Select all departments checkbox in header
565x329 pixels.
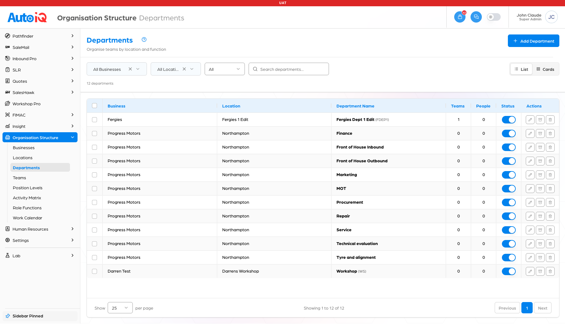coord(94,106)
